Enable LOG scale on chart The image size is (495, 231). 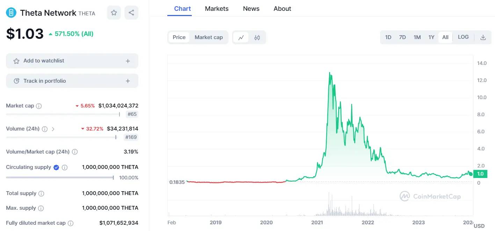463,37
